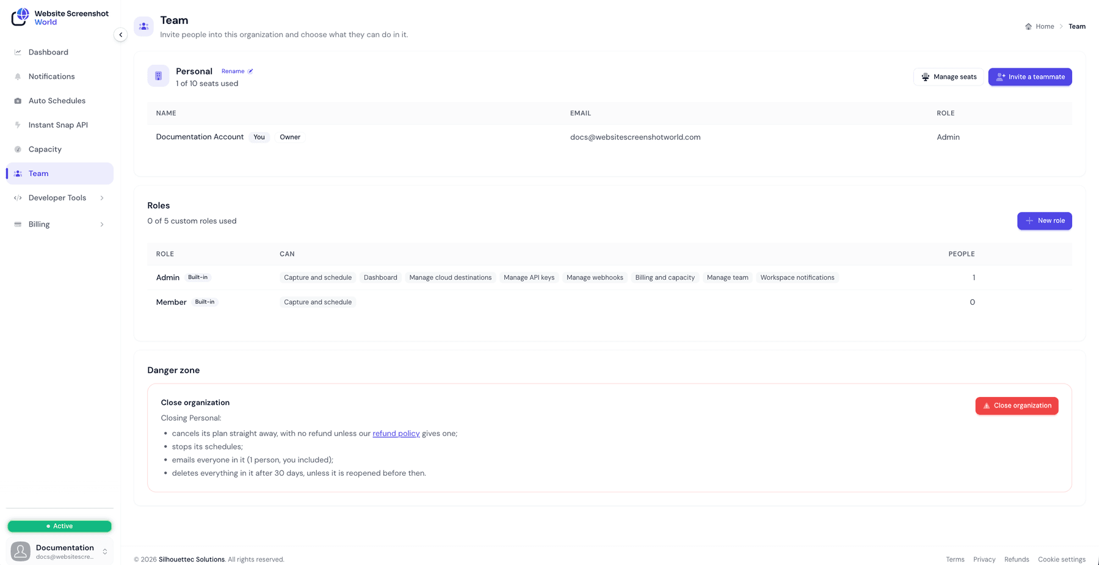The width and height of the screenshot is (1099, 565).
Task: Open the Terms footer link
Action: click(955, 560)
